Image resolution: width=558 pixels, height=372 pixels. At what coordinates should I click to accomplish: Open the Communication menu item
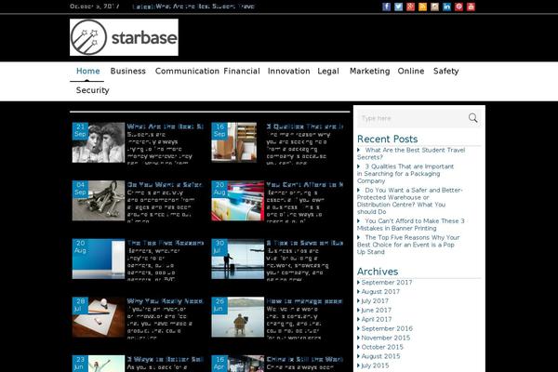pos(187,72)
